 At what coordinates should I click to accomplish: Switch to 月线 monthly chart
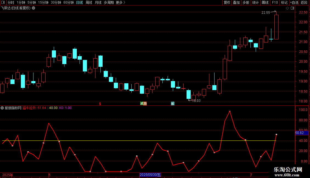click(98, 2)
